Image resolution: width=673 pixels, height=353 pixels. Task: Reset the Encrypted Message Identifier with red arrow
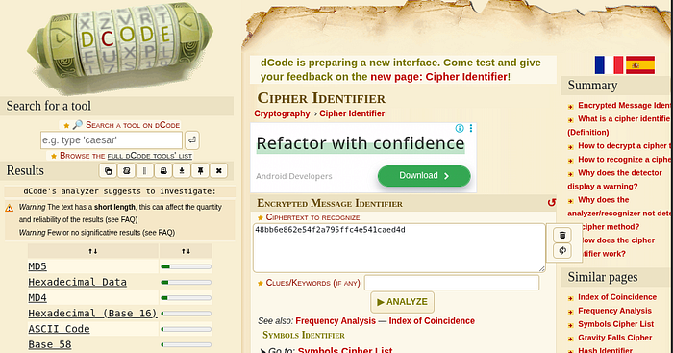(552, 202)
